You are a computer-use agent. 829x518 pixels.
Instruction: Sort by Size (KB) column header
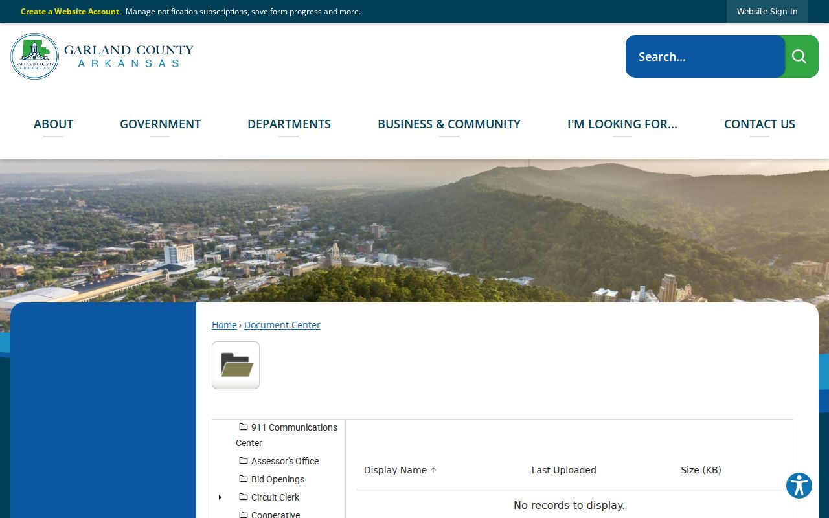[x=701, y=470]
